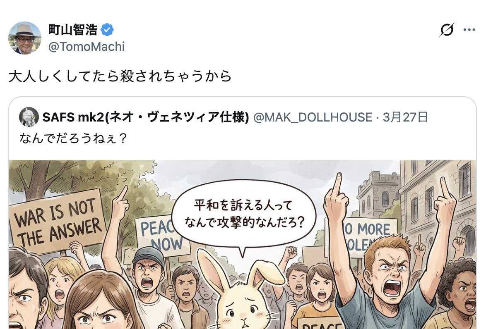
Task: Open SAFS mk2's small avatar icon
Action: coord(29,117)
